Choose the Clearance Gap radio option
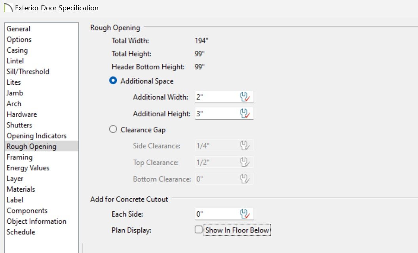 (113, 129)
